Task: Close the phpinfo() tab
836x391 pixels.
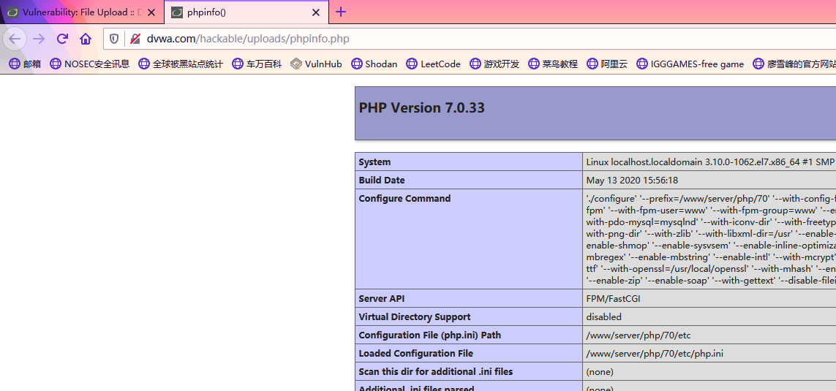Action: click(316, 12)
